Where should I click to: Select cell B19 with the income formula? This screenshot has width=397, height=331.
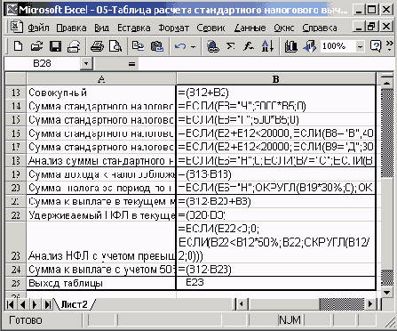(x=276, y=174)
